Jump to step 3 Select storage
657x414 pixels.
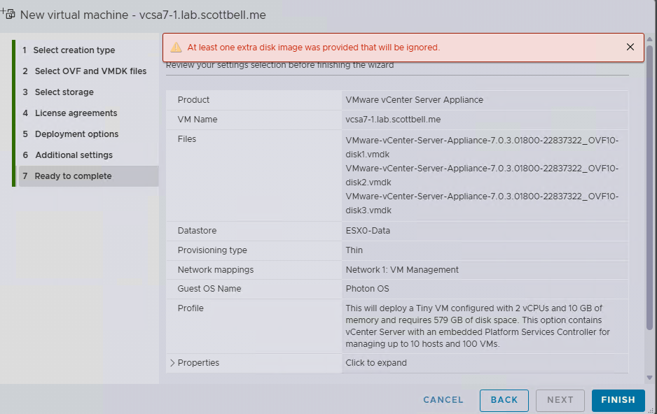[x=64, y=92]
